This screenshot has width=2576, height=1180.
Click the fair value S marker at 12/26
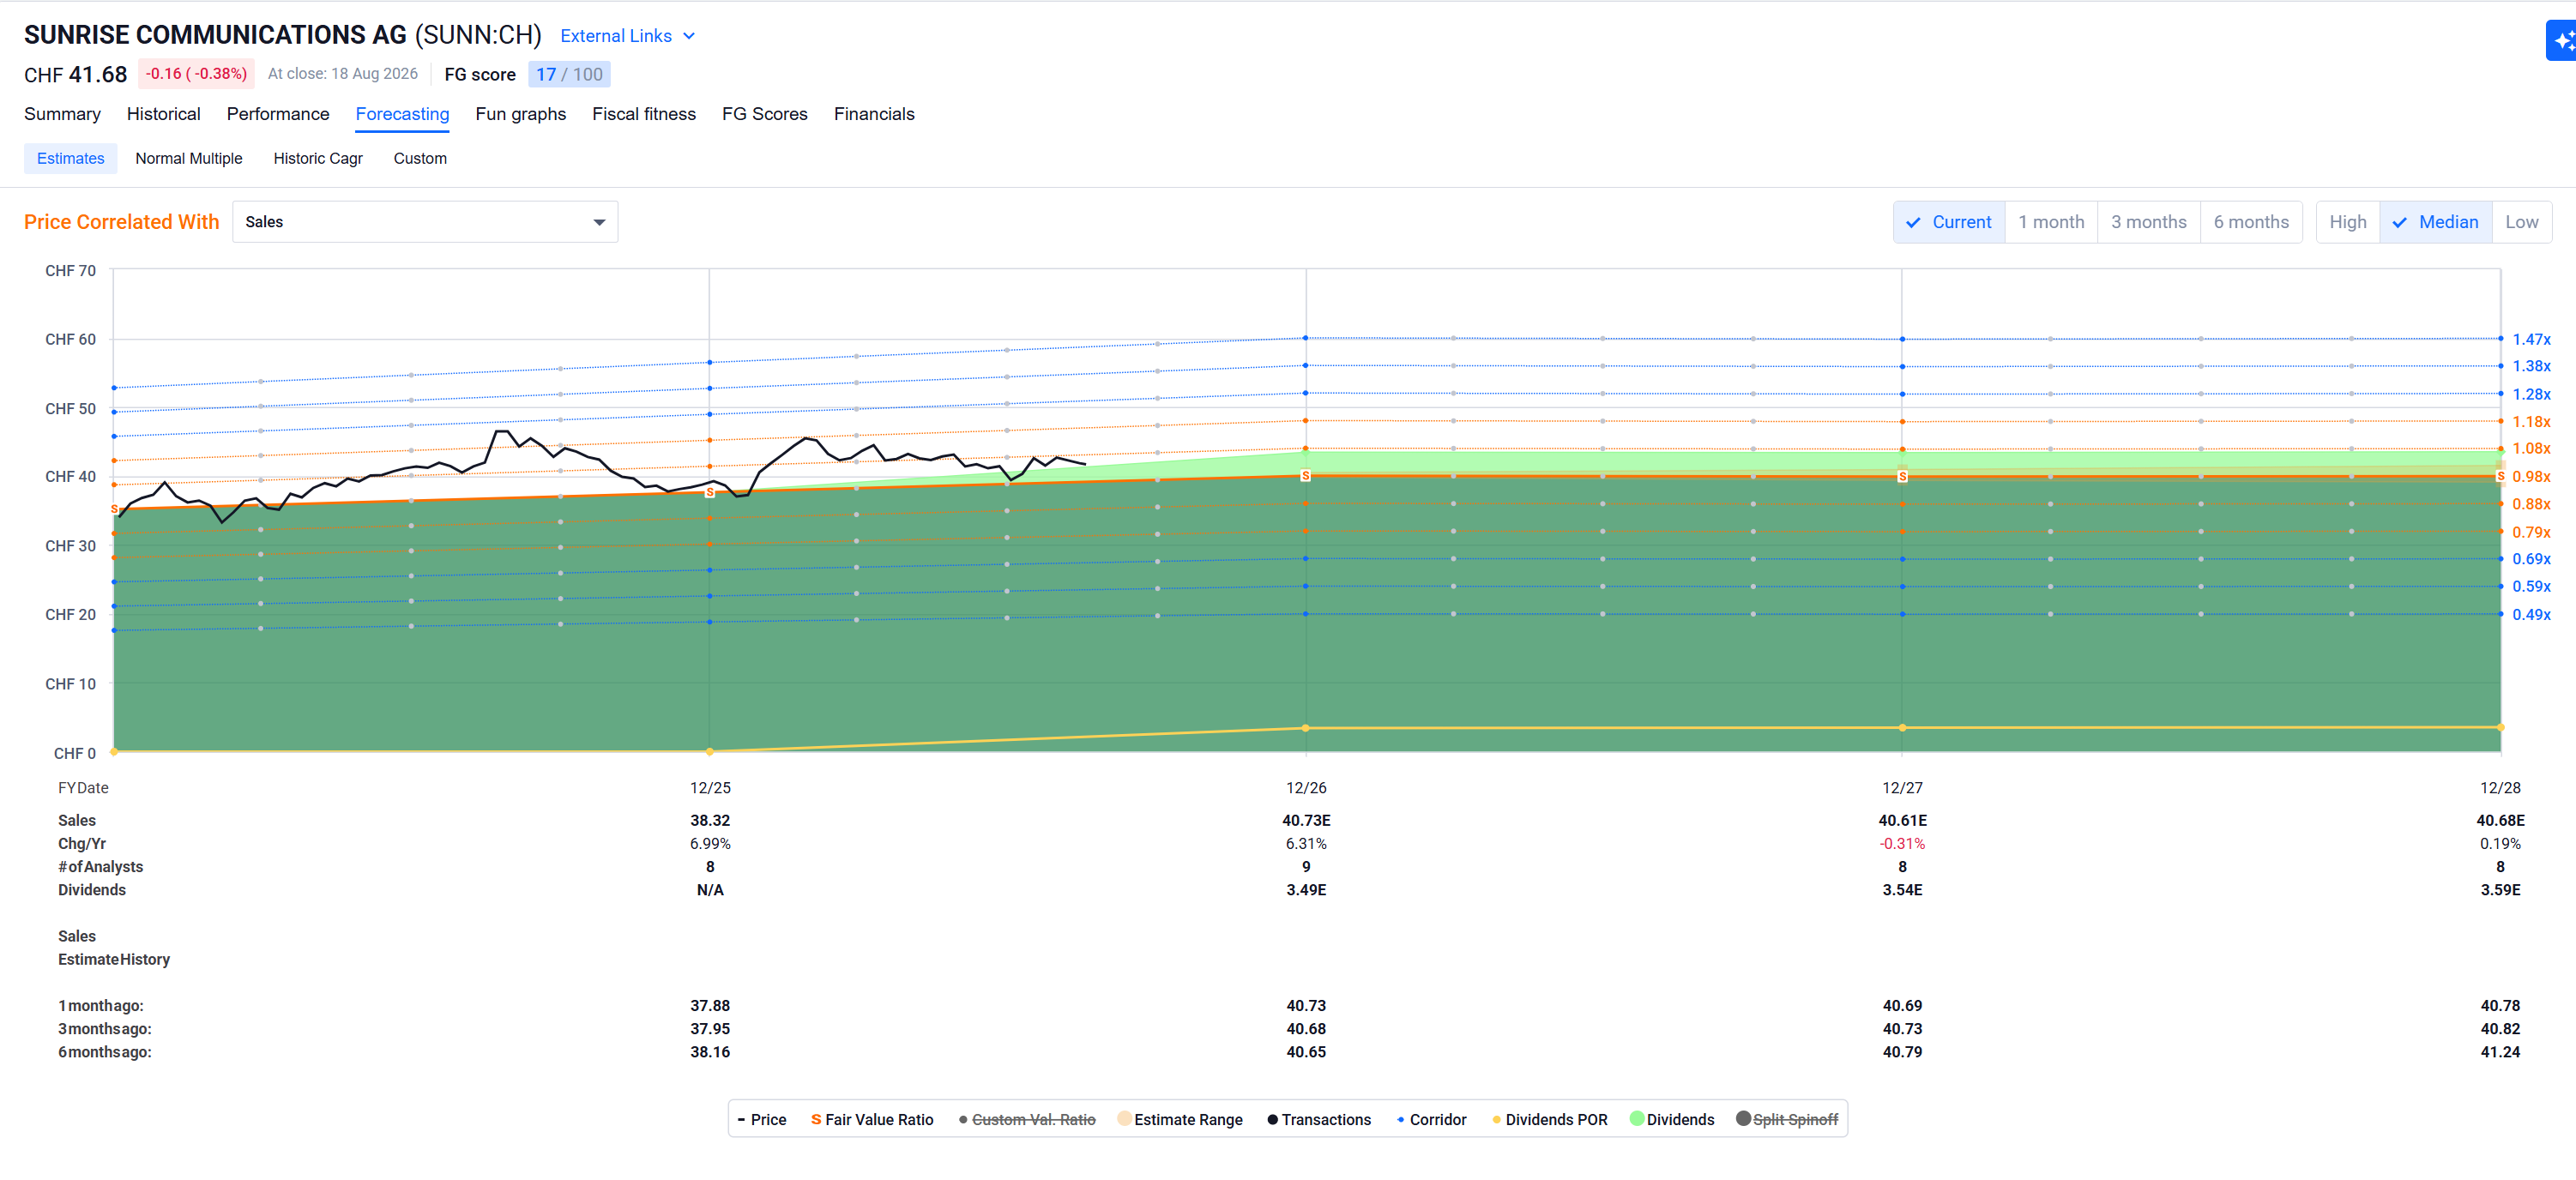[1305, 476]
